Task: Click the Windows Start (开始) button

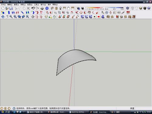Action: [x=5, y=112]
